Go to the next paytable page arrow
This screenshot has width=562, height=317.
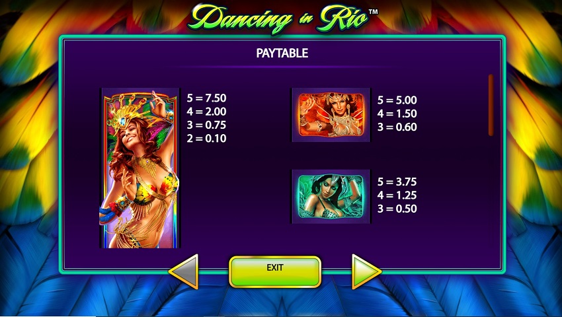point(366,271)
